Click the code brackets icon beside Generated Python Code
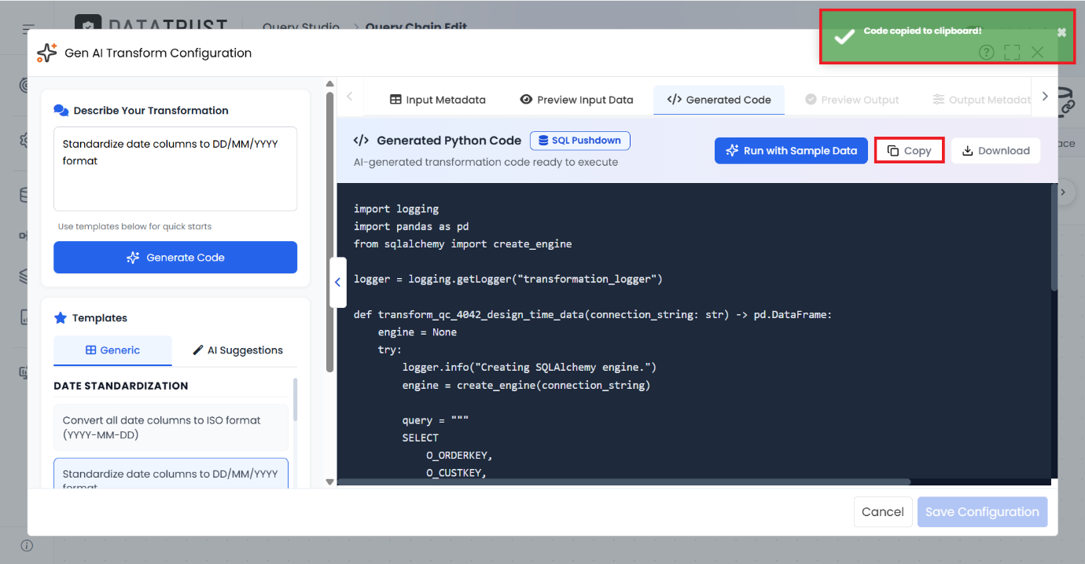The width and height of the screenshot is (1085, 564). pos(361,141)
